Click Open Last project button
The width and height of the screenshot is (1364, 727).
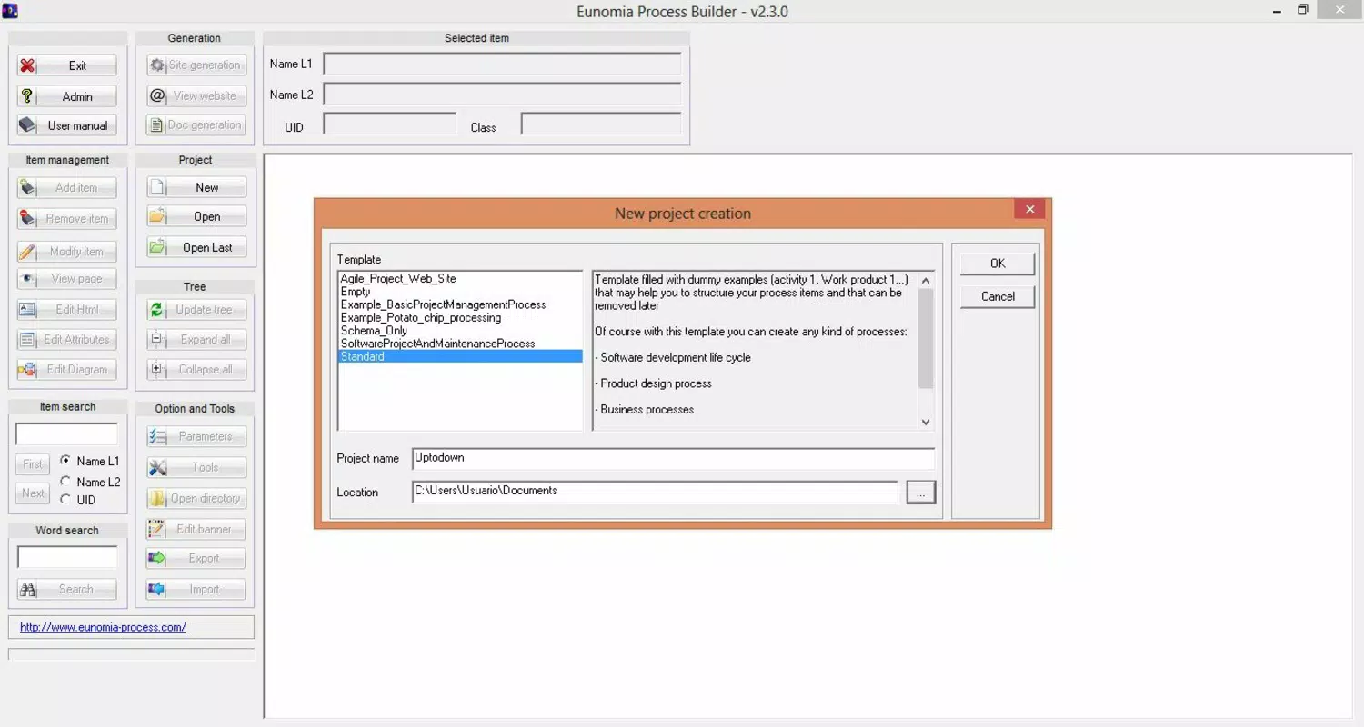pos(196,248)
